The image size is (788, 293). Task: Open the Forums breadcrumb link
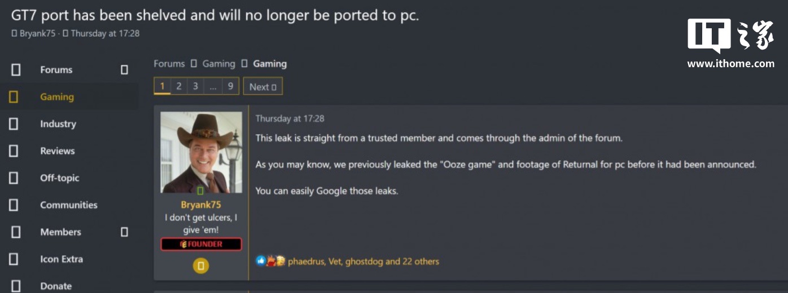tap(169, 64)
